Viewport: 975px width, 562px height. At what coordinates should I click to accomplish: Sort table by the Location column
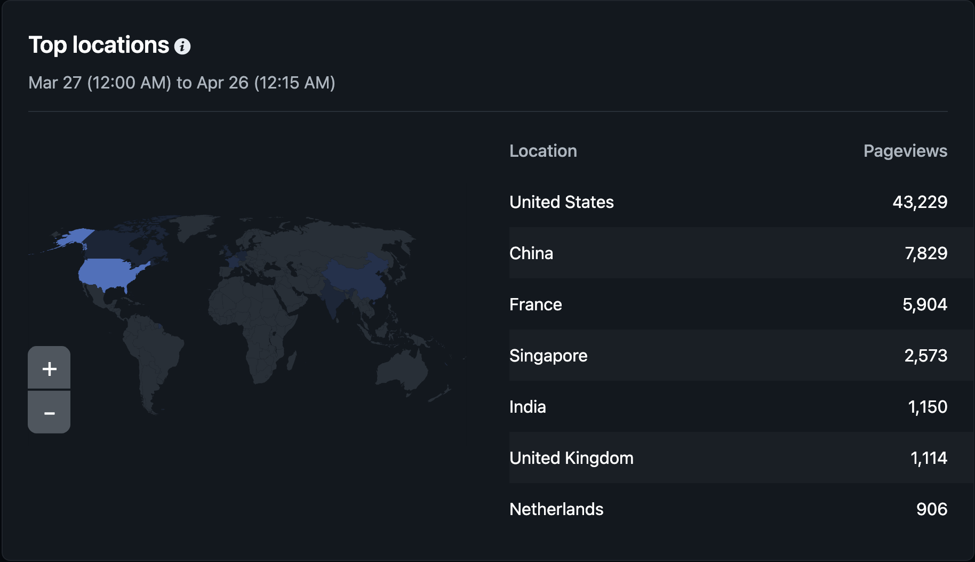coord(543,151)
